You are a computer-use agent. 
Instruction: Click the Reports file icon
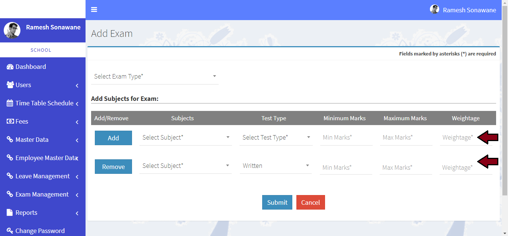10,213
